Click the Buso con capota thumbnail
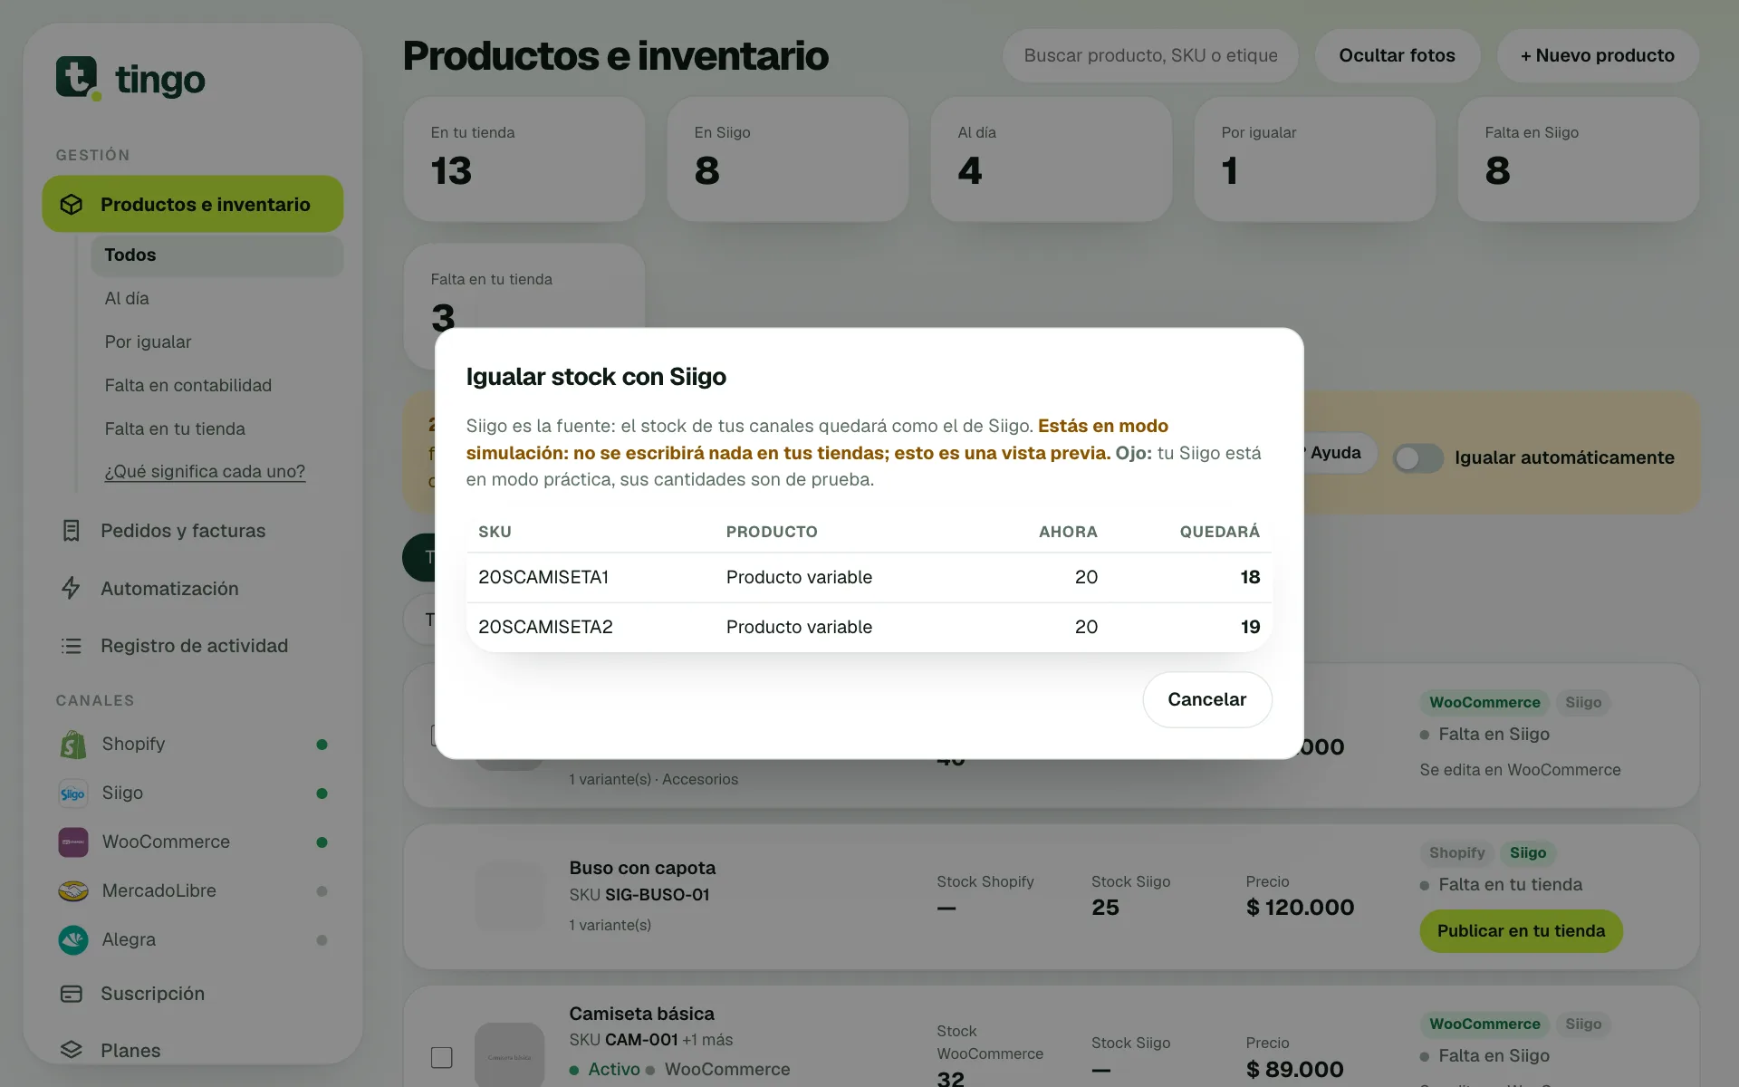The image size is (1739, 1087). click(510, 895)
